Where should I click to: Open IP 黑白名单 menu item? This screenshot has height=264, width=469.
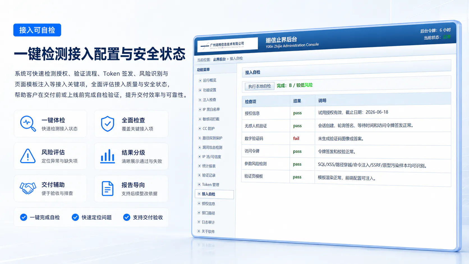(x=211, y=109)
